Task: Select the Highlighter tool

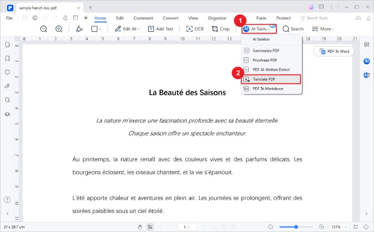Action: pyautogui.click(x=79, y=29)
